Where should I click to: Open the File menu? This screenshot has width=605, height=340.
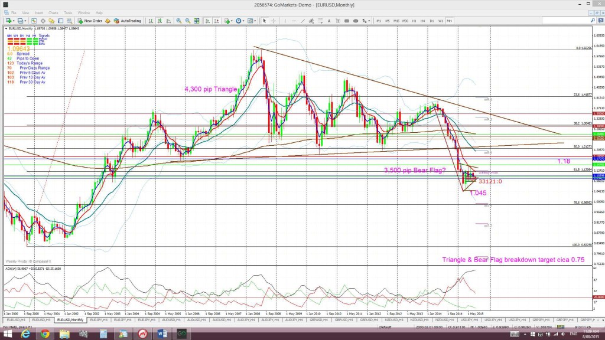click(x=14, y=13)
